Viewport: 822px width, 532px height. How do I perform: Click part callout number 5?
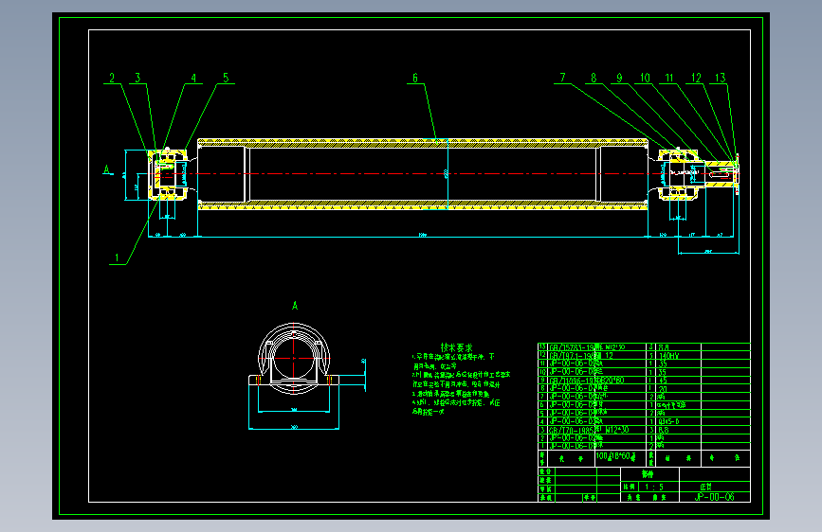click(x=226, y=78)
